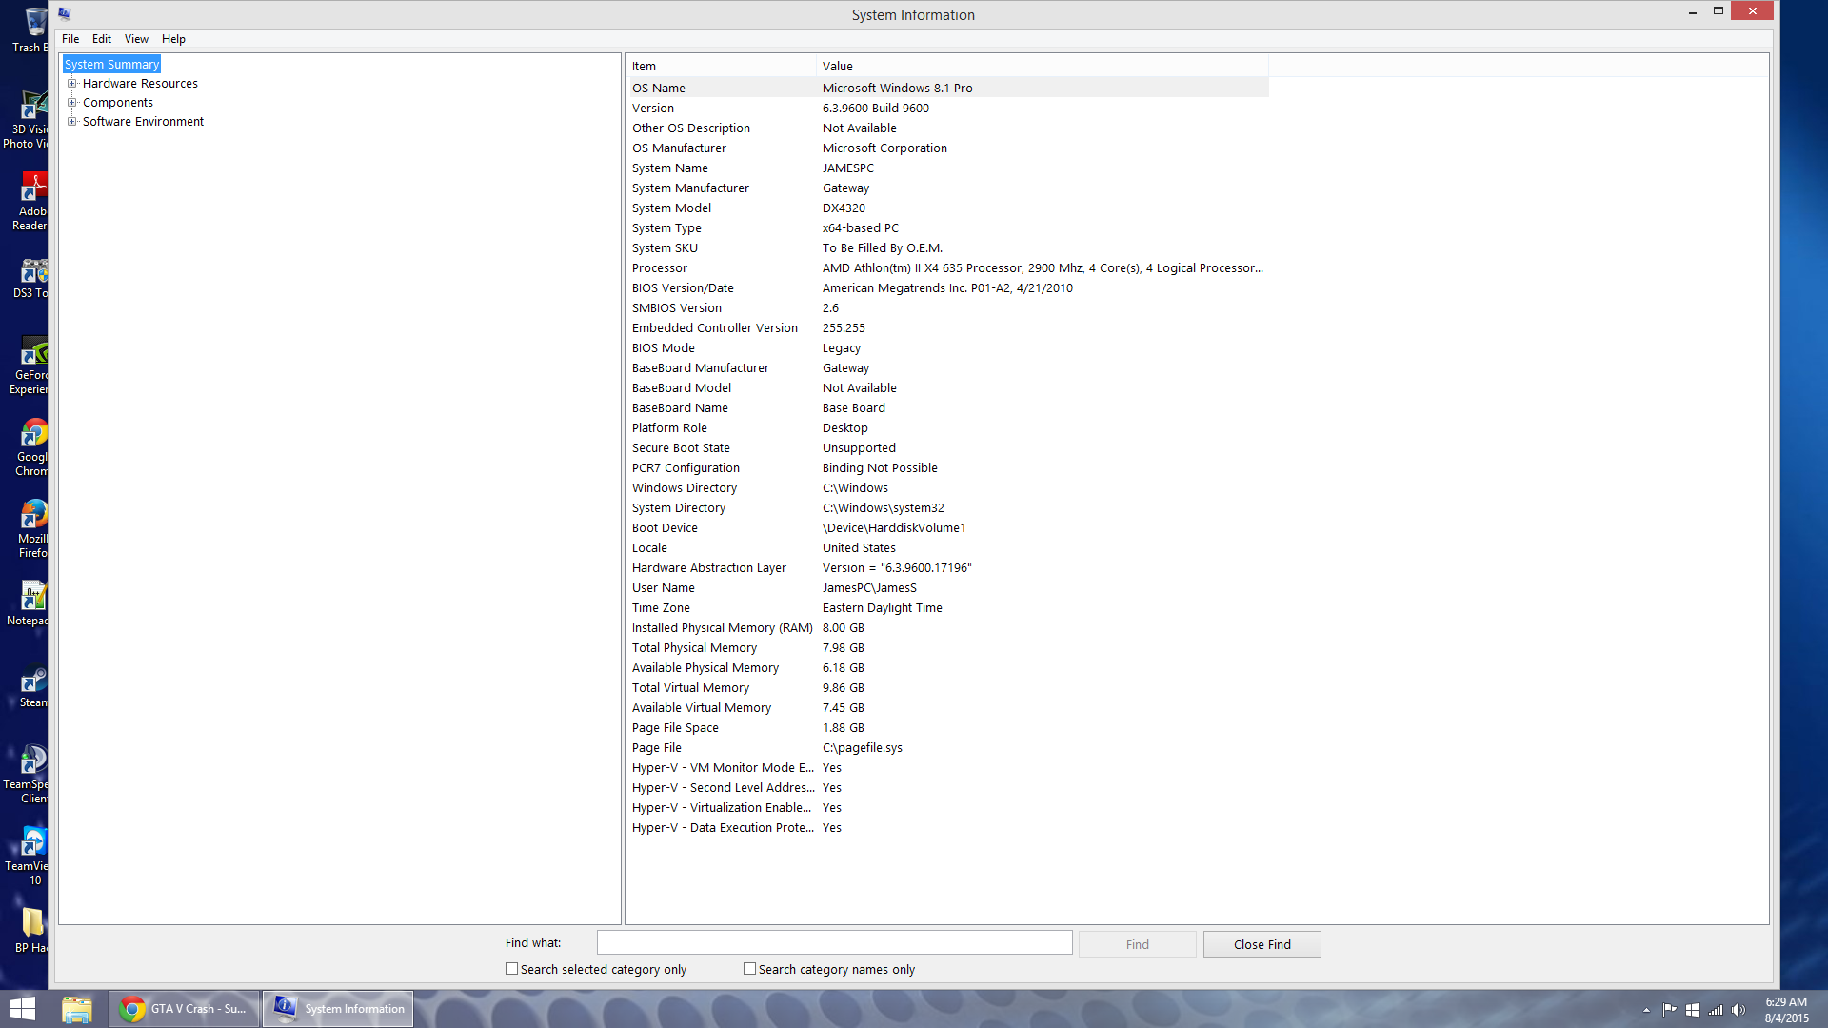
Task: Open File Explorer from the taskbar
Action: (77, 1008)
